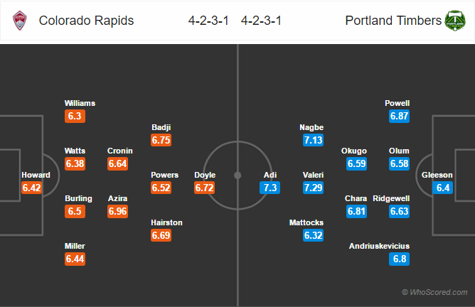
Task: Click Chara's 6.81 rating badge
Action: pyautogui.click(x=356, y=211)
